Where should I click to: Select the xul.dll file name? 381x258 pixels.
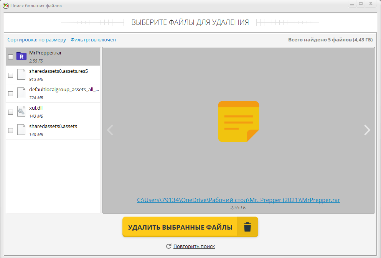click(x=36, y=108)
